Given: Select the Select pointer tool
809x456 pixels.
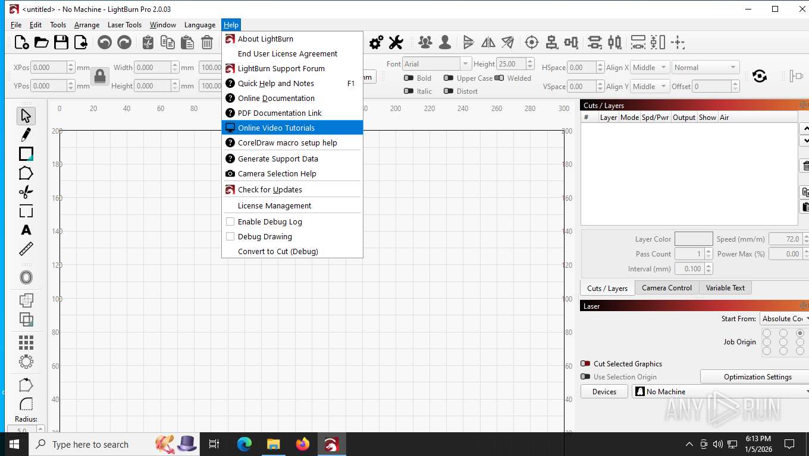Looking at the screenshot, I should [x=26, y=116].
